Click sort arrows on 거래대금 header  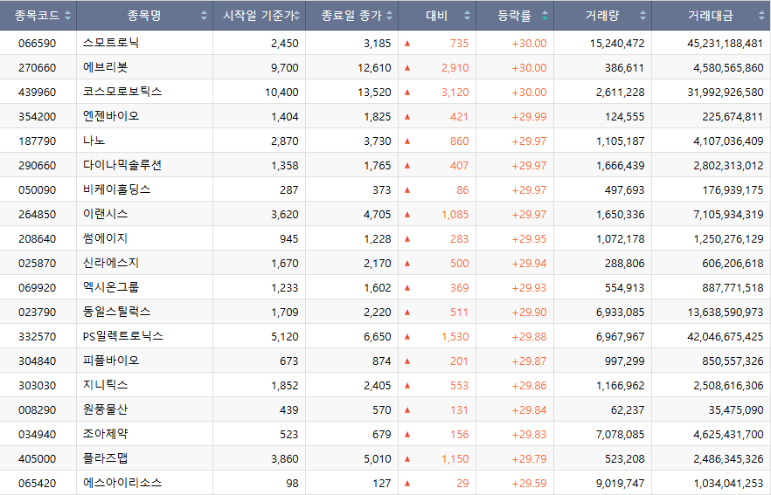click(x=761, y=16)
